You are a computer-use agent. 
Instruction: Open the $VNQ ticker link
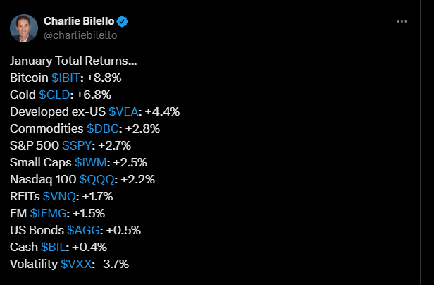coord(59,197)
